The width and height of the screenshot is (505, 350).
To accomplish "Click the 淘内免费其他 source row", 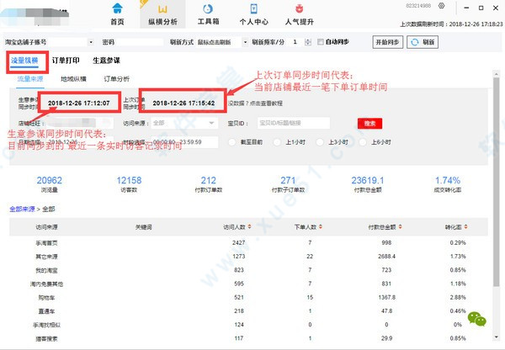I will click(248, 284).
